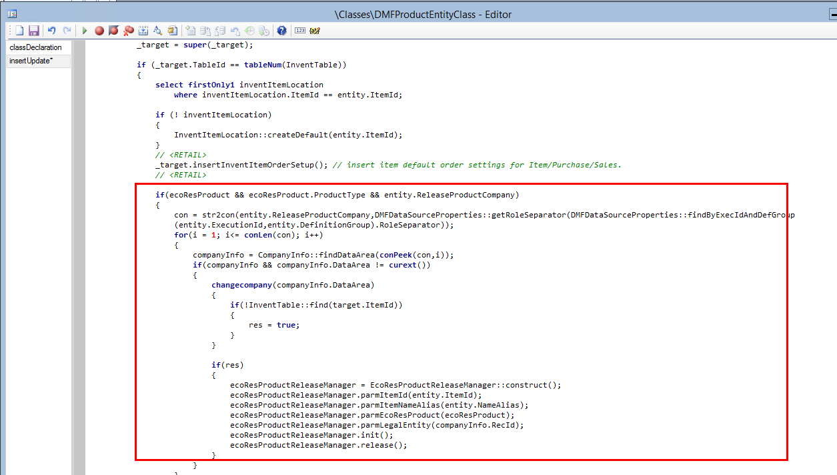This screenshot has width=837, height=475.
Task: Run the code with the green Go icon
Action: (84, 30)
